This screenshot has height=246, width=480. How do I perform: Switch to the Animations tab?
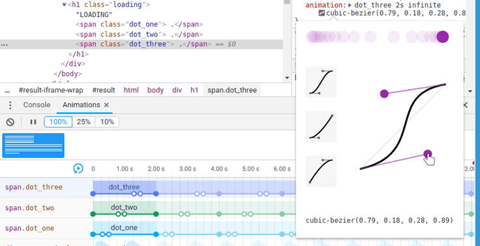point(81,105)
